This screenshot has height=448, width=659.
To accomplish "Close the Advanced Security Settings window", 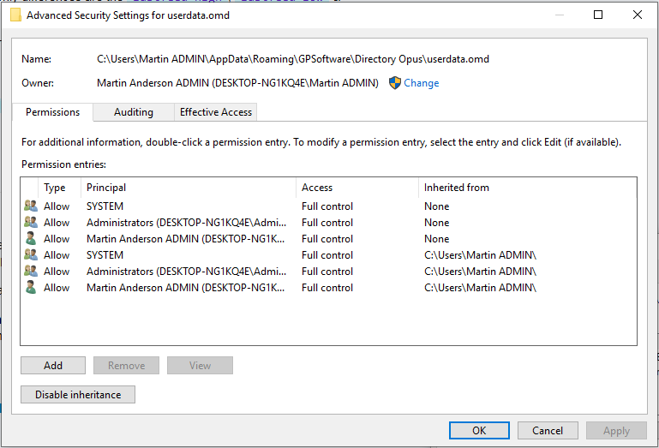I will click(637, 15).
